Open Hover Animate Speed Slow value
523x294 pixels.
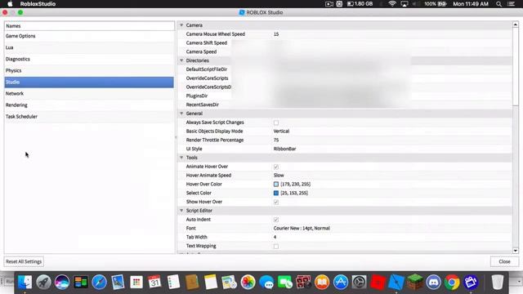pyautogui.click(x=279, y=175)
